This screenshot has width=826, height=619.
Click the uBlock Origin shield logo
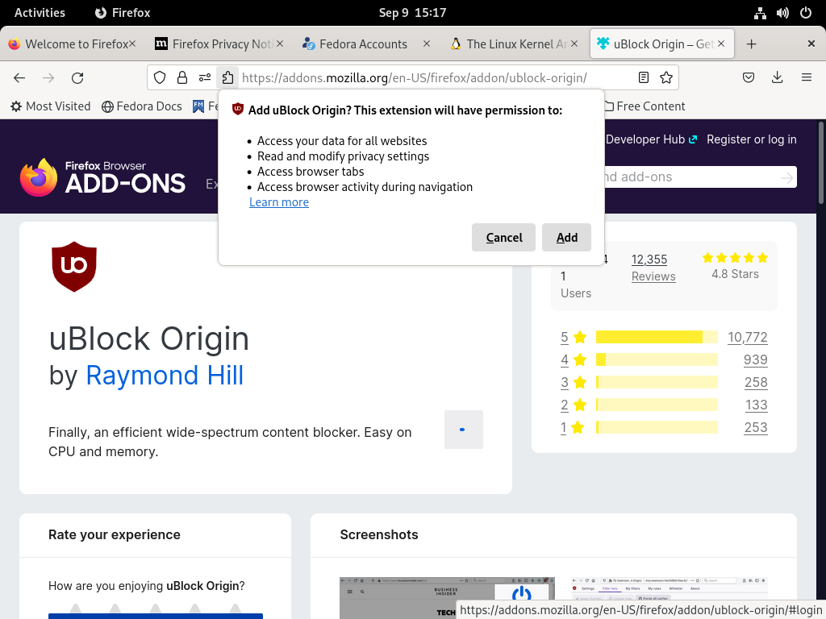[74, 267]
